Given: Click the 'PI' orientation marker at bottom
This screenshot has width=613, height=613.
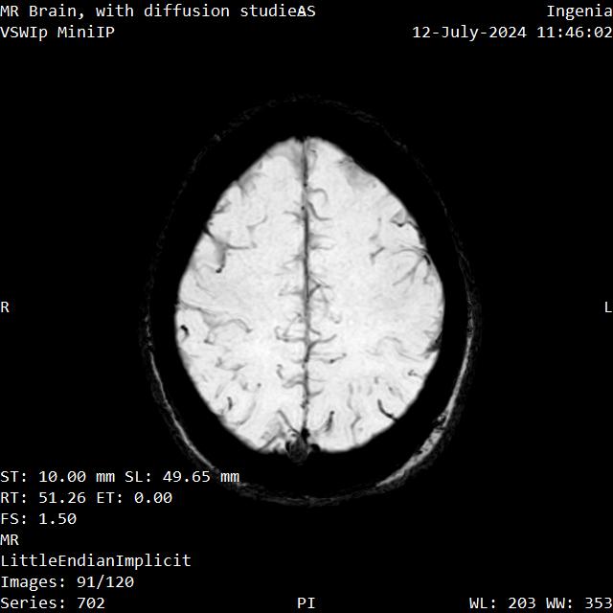Looking at the screenshot, I should (306, 603).
